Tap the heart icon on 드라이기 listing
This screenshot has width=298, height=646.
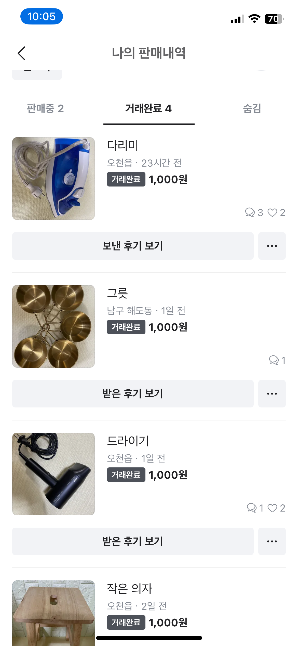click(x=272, y=508)
